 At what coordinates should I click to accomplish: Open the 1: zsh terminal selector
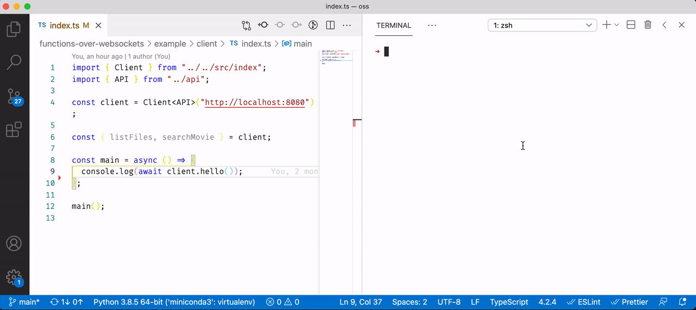pos(542,25)
